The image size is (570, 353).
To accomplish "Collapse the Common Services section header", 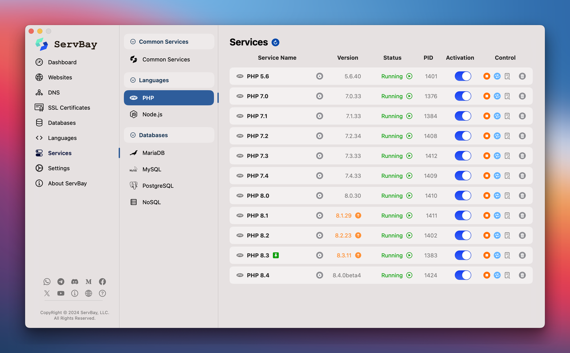I will tap(169, 41).
